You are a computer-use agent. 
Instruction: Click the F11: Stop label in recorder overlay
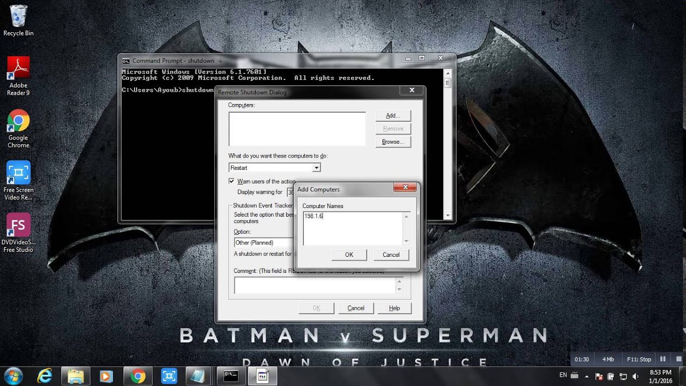pos(639,359)
